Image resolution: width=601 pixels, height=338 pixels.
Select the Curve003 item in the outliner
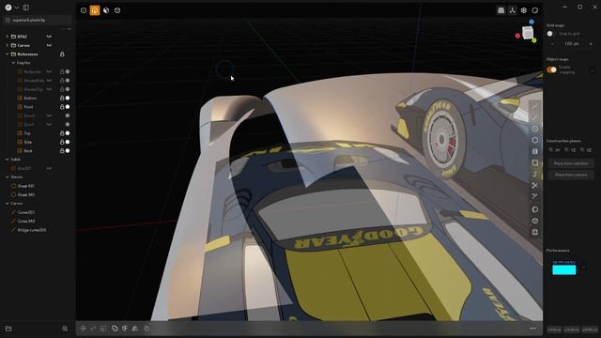pos(26,212)
